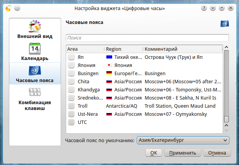This screenshot has width=239, height=165.
Task: Focus the Поиск search field
Action: (x=147, y=38)
